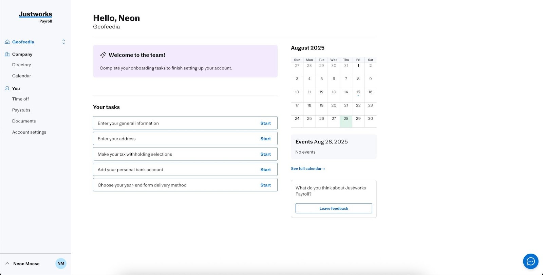Expand the Geofeedia company switcher arrows
The image size is (543, 275).
[63, 42]
